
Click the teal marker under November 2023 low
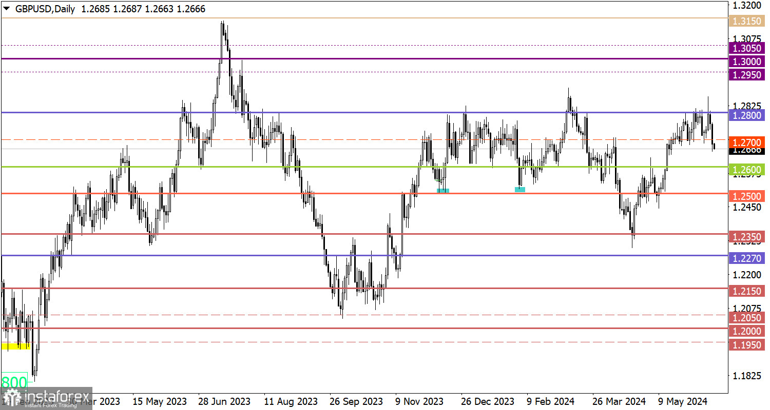pos(443,191)
